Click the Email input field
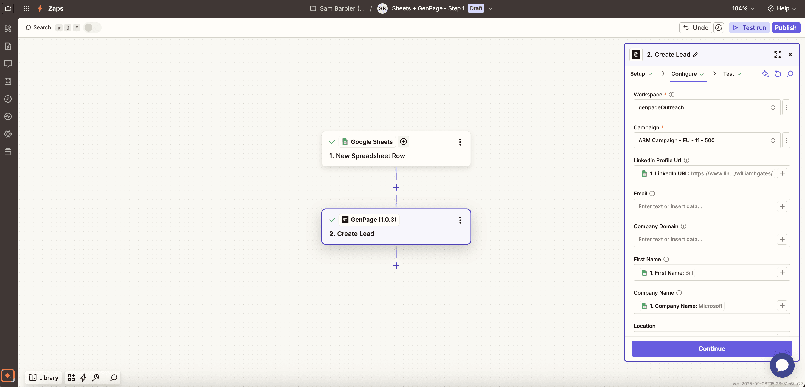This screenshot has width=805, height=387. point(705,206)
